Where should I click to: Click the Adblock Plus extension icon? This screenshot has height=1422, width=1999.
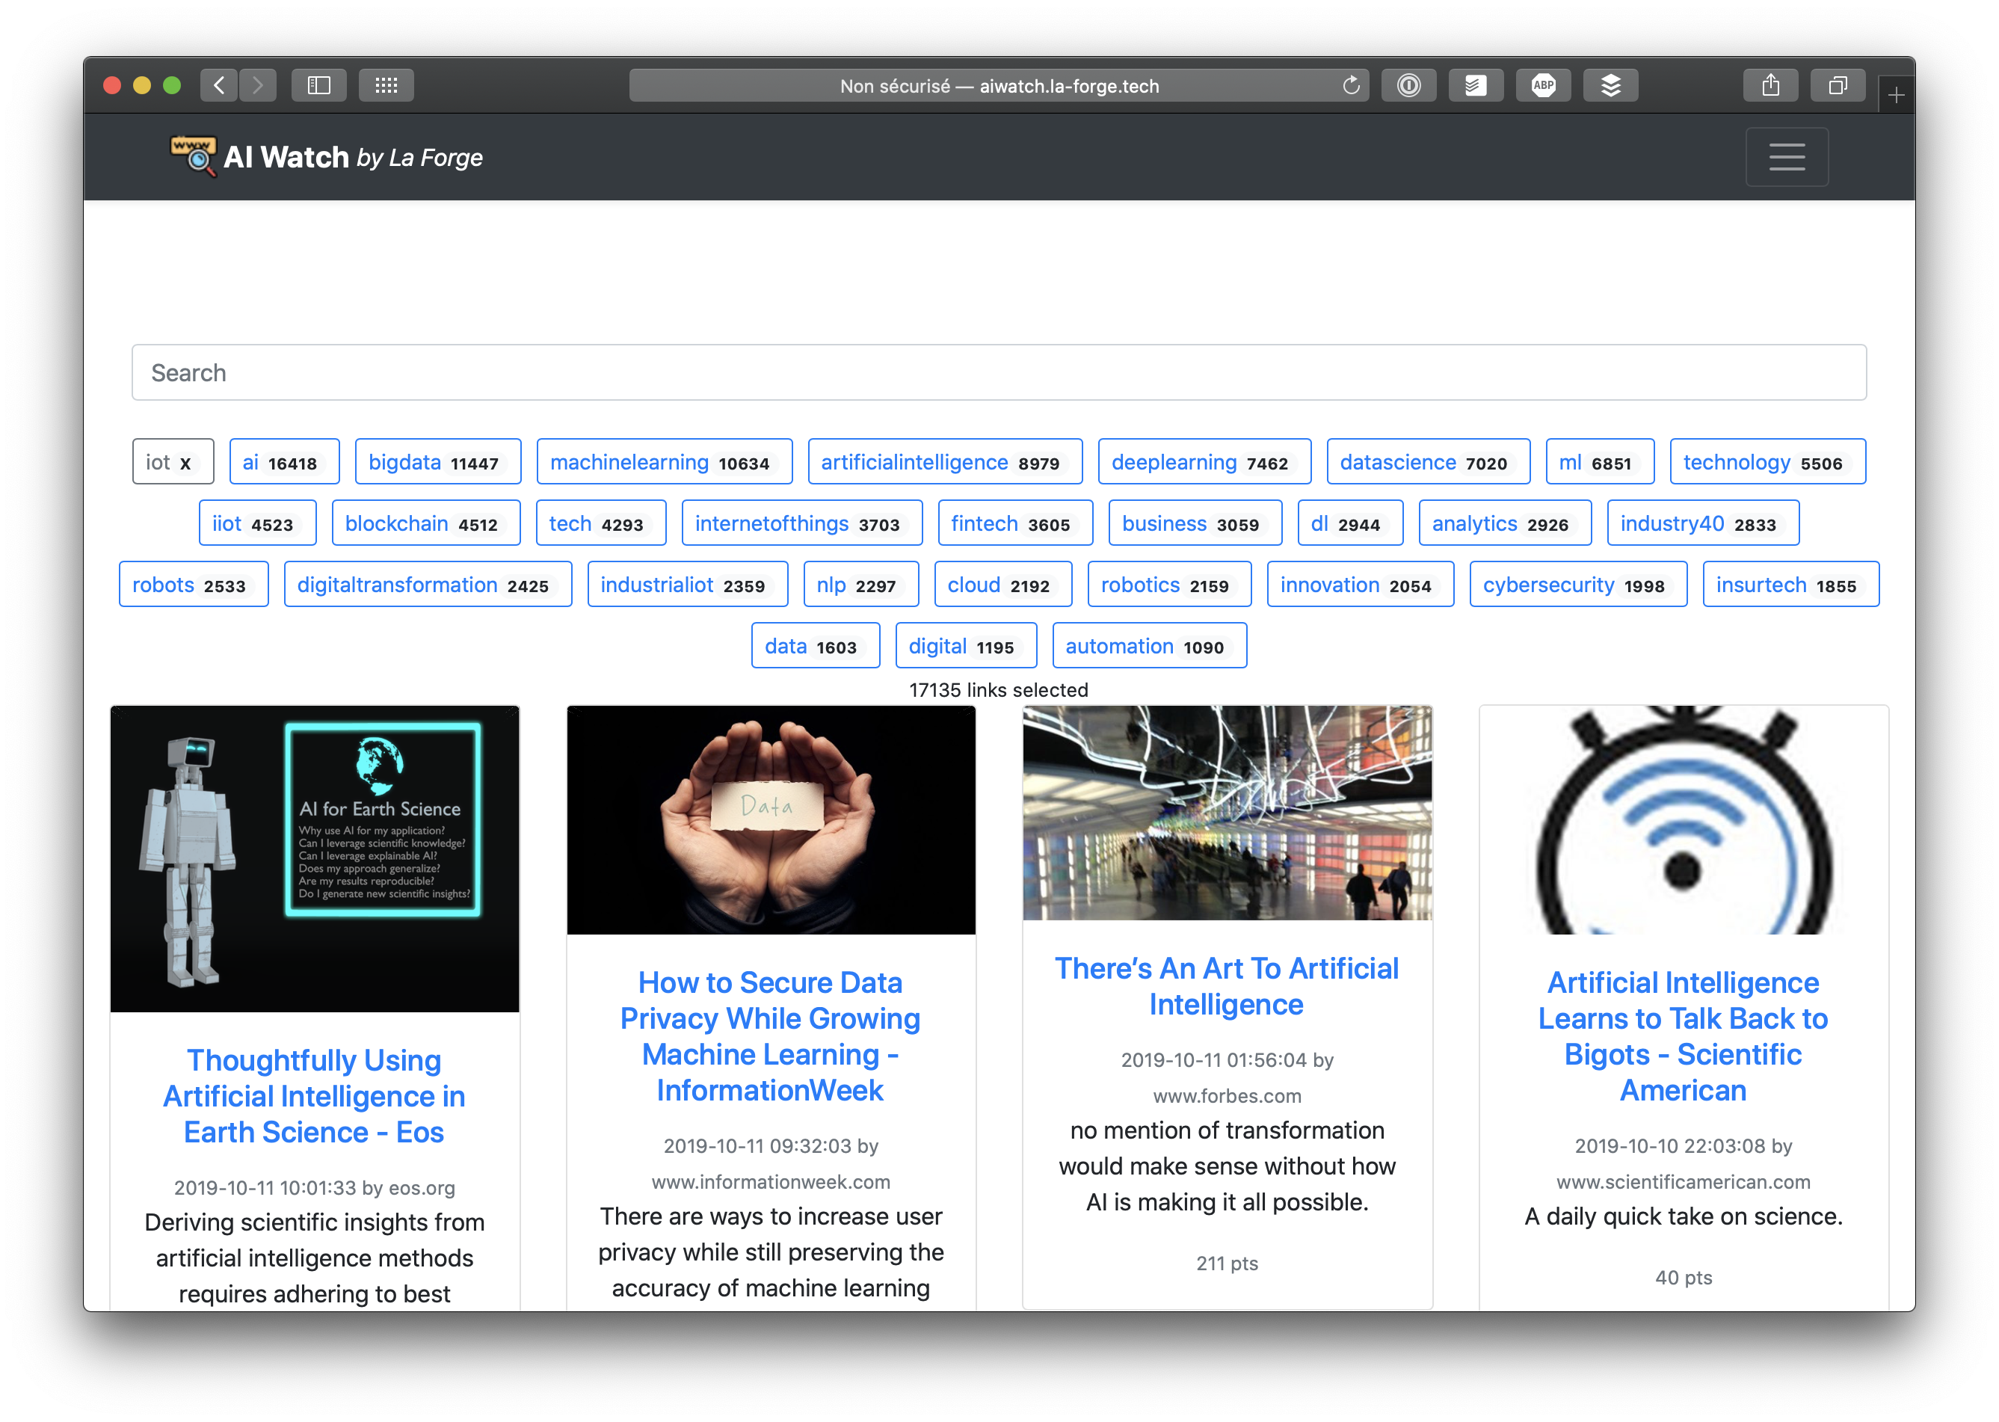[x=1543, y=85]
